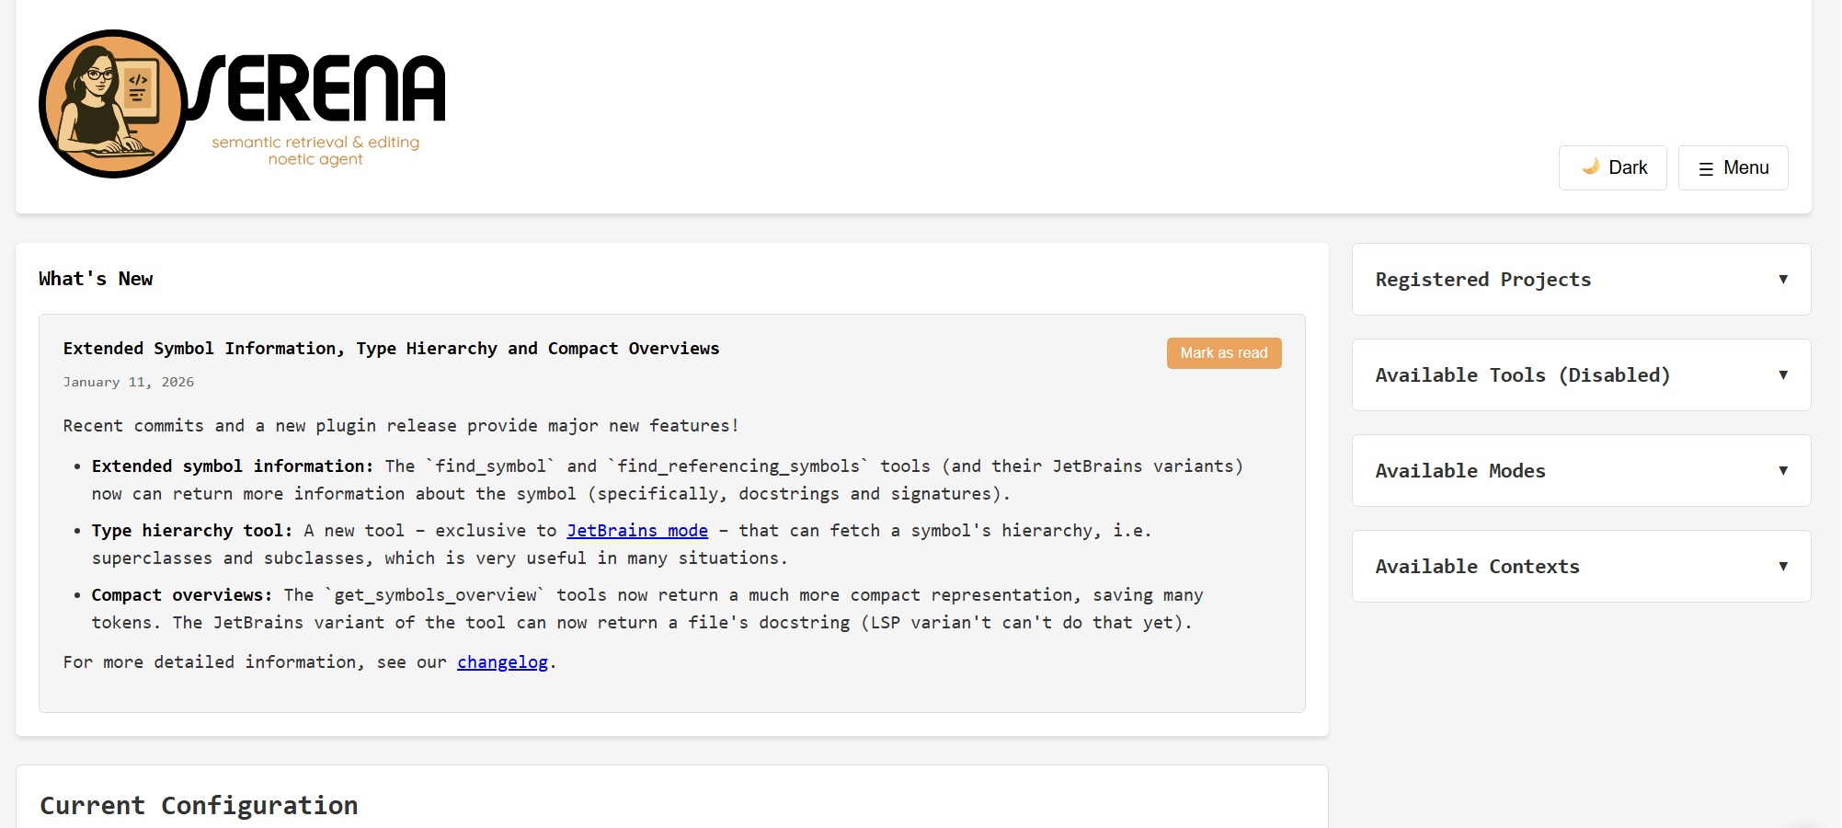Open the Menu
1842x828 pixels.
point(1733,167)
